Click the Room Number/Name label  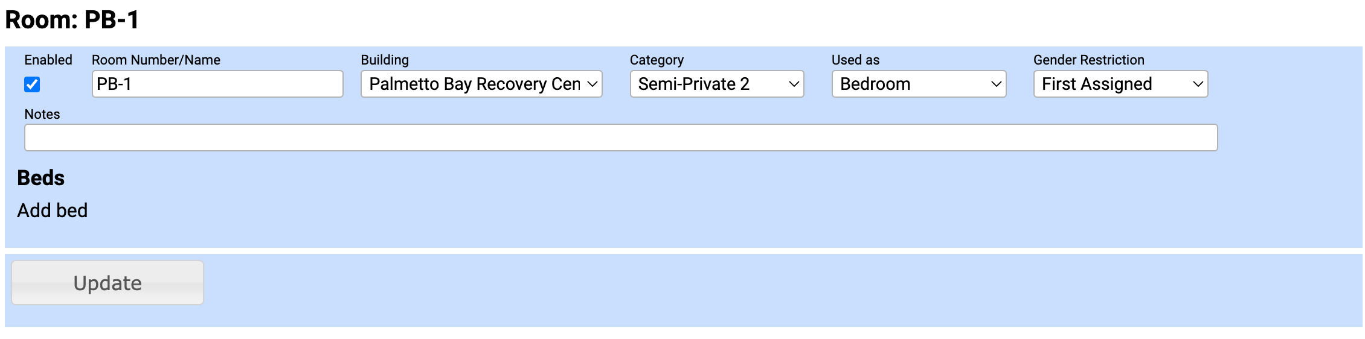pos(156,60)
